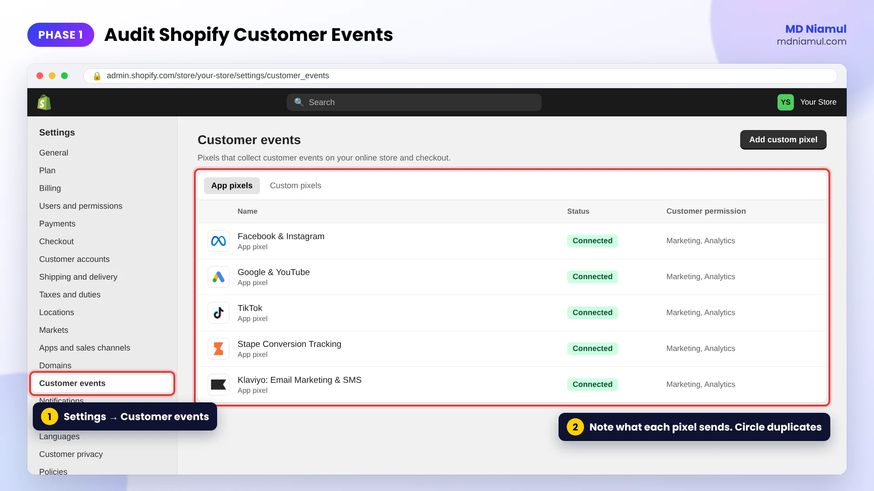Open the TikTok app pixel

[x=512, y=313]
